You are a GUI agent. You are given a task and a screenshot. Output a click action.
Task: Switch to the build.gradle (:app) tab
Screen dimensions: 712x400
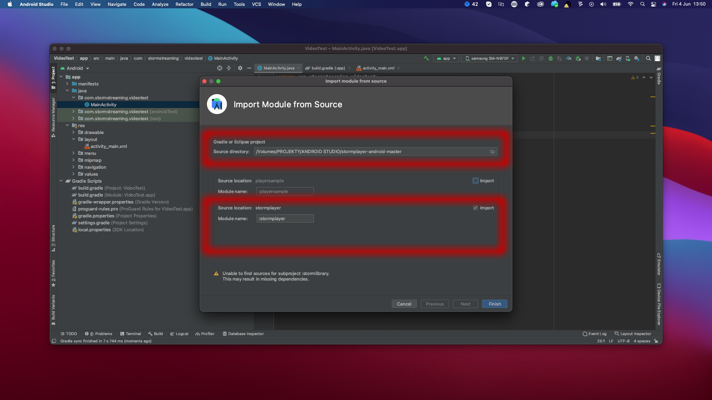point(328,68)
